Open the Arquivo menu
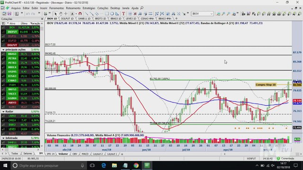Viewport: 303px width, 170px height. coord(16,8)
